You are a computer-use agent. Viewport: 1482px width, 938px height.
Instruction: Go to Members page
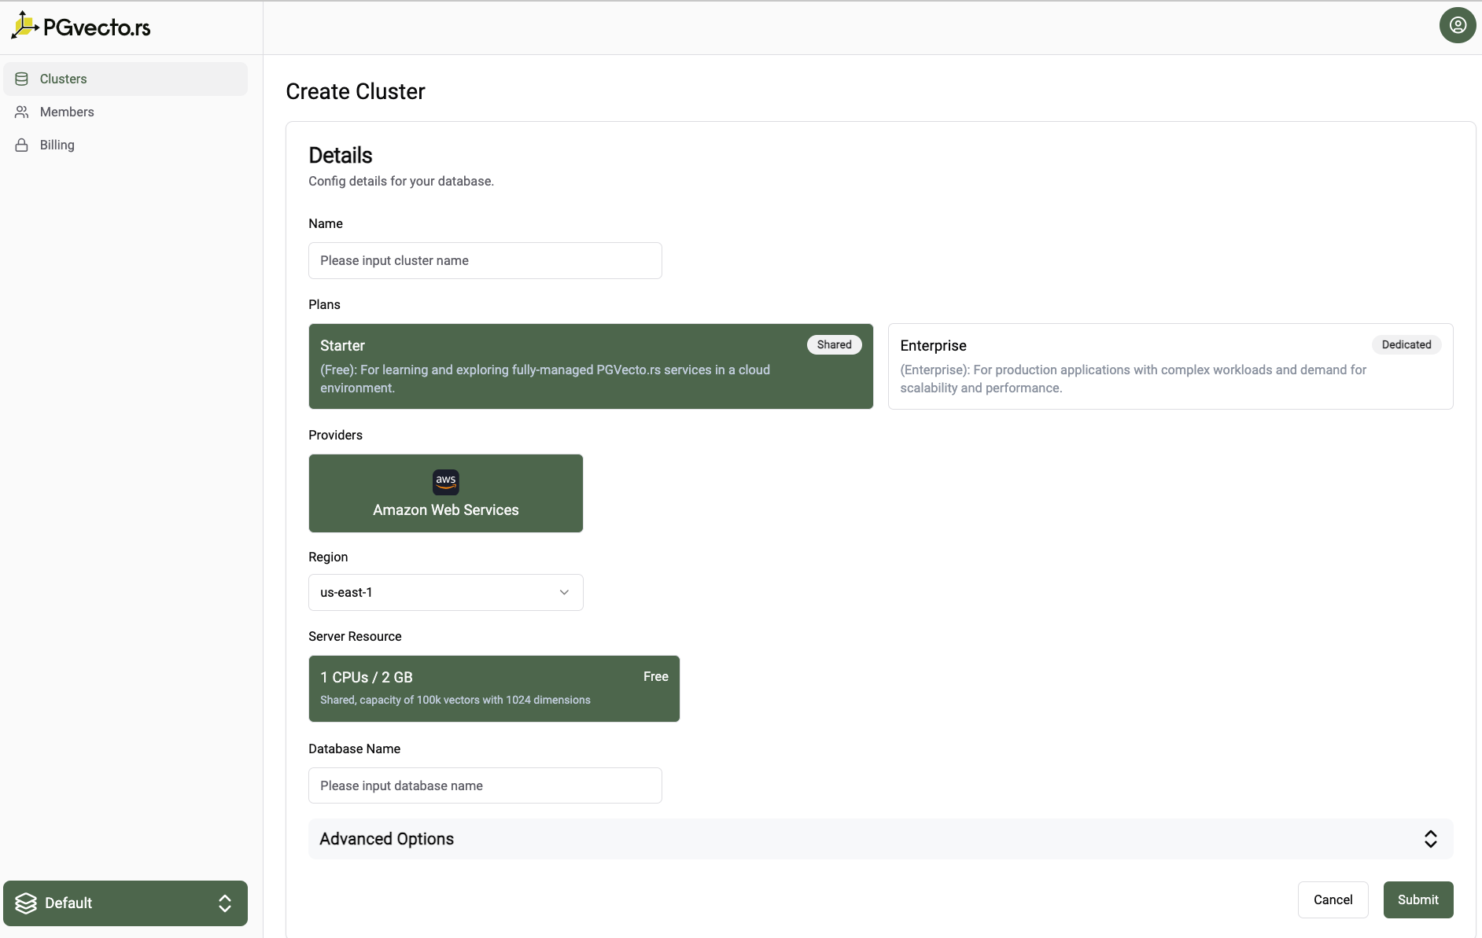(x=126, y=112)
